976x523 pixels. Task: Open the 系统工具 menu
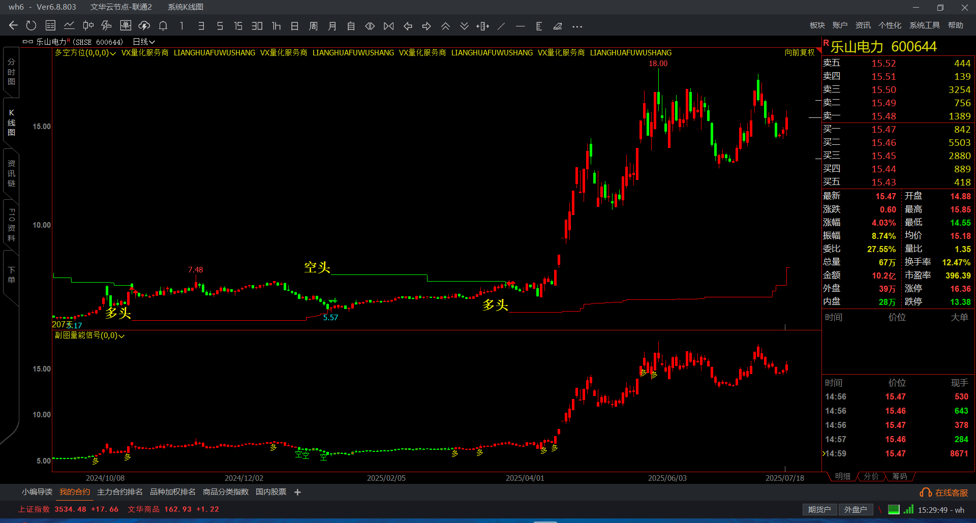click(925, 25)
